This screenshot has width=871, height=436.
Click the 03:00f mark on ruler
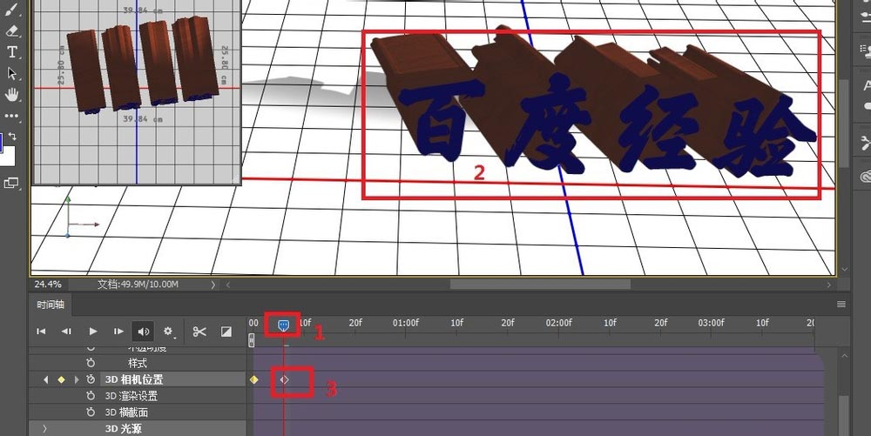click(711, 322)
